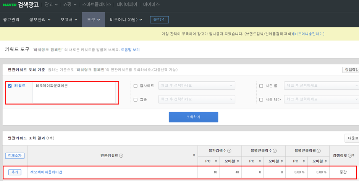Open the 업종 selection dropdown
The image size is (359, 181).
(x=197, y=99)
